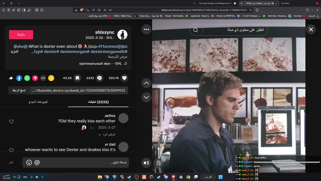Close the TikTok video viewer with X
Screen dimensions: 321x181
click(x=311, y=29)
